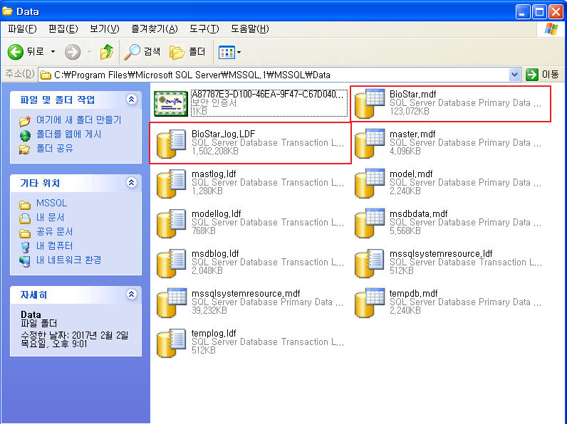Click the file name master.mdf

pyautogui.click(x=412, y=134)
